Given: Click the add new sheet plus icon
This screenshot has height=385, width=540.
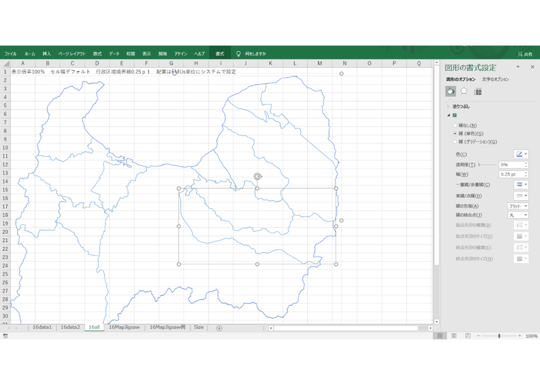Looking at the screenshot, I should (x=219, y=328).
